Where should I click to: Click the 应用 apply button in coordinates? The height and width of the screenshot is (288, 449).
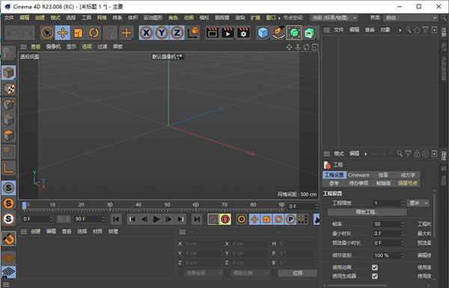(298, 273)
